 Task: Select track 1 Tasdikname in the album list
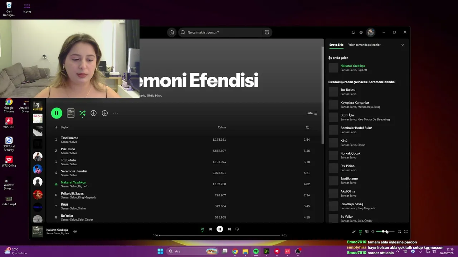point(185,140)
